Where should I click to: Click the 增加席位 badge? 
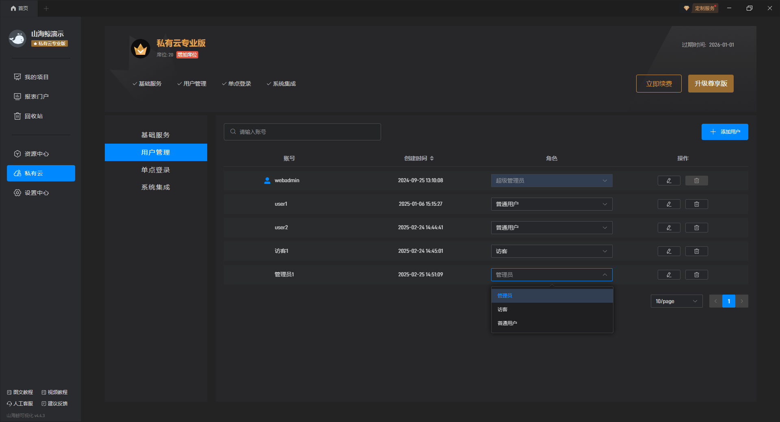pos(187,55)
